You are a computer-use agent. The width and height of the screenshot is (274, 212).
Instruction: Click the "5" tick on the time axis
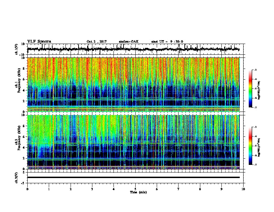[135, 189]
